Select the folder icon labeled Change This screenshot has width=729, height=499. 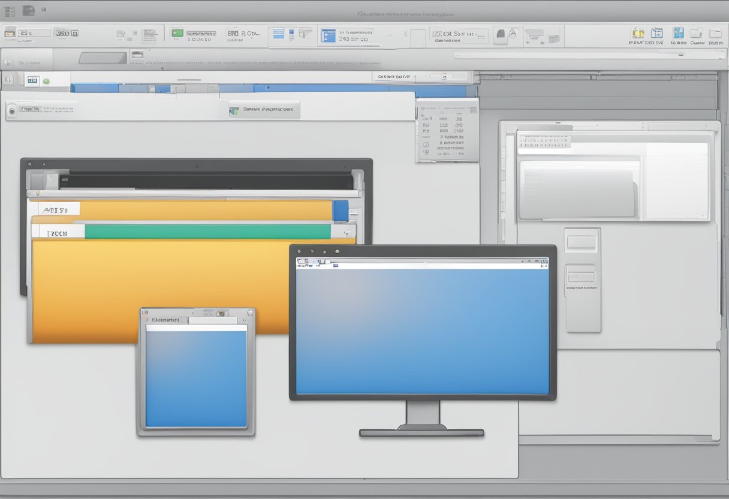click(695, 34)
